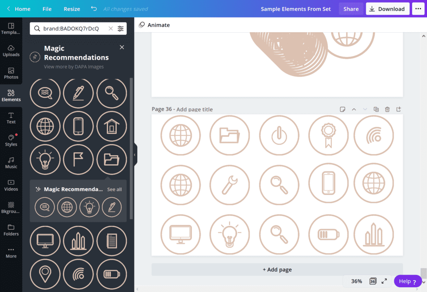The height and width of the screenshot is (292, 427).
Task: Switch to the Styles panel
Action: [x=11, y=140]
